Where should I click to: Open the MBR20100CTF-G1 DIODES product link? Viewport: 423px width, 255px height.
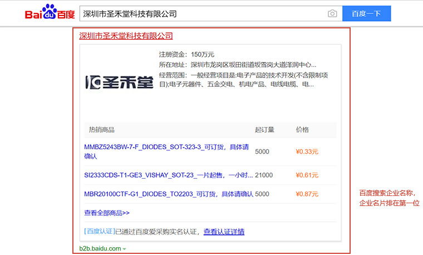point(168,194)
